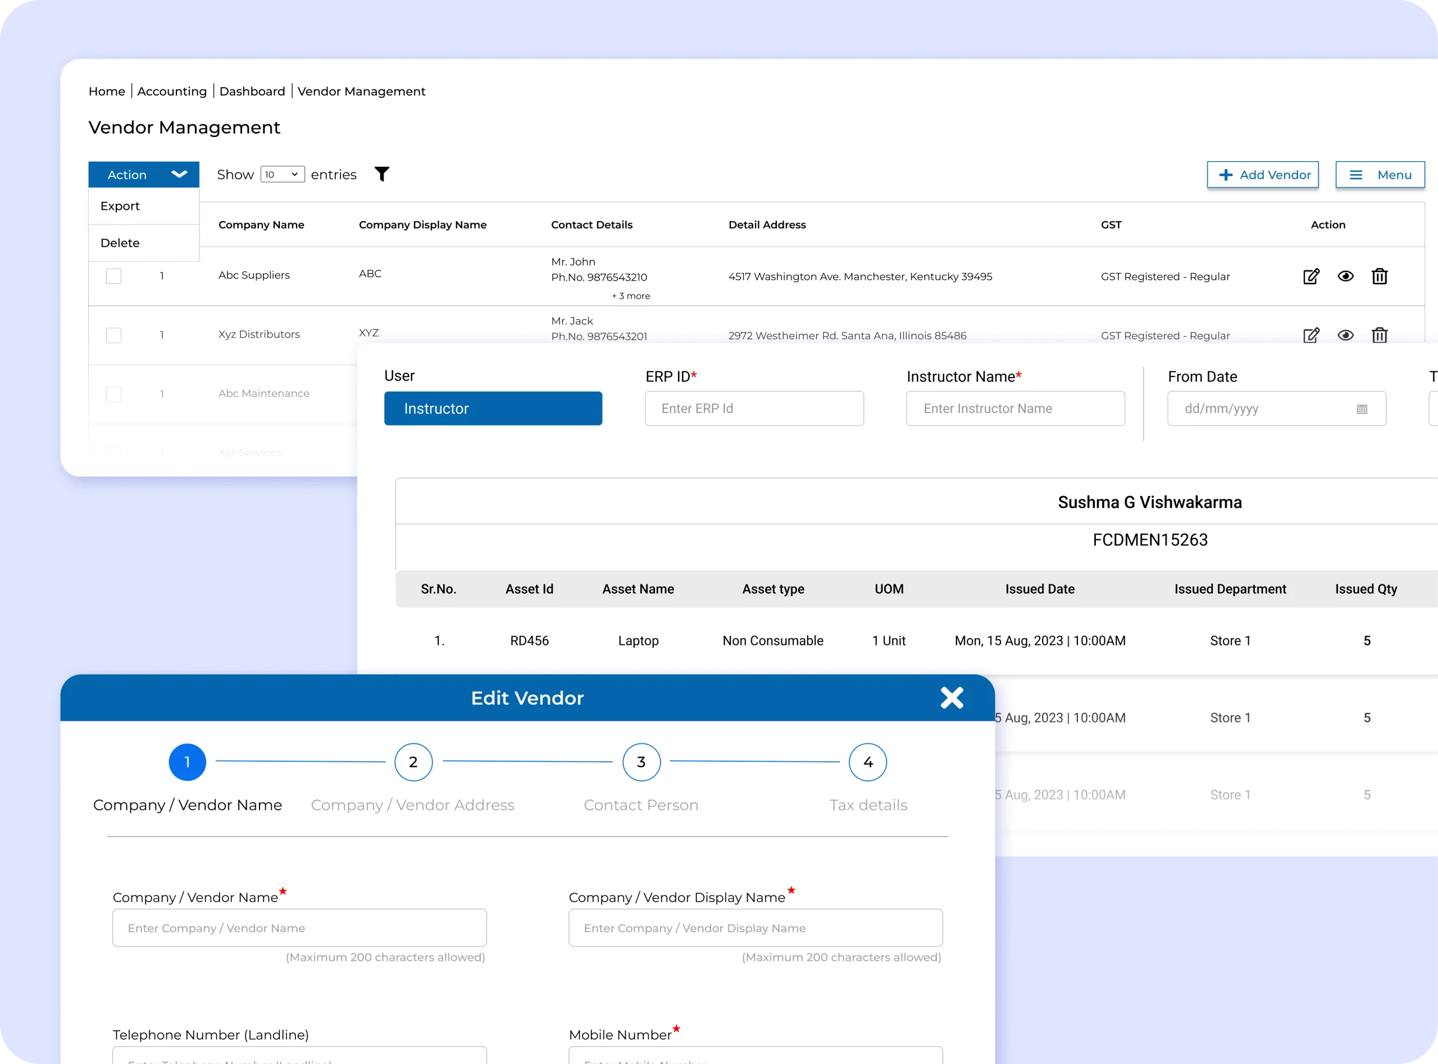Click the filter funnel icon
The image size is (1438, 1064).
point(381,174)
